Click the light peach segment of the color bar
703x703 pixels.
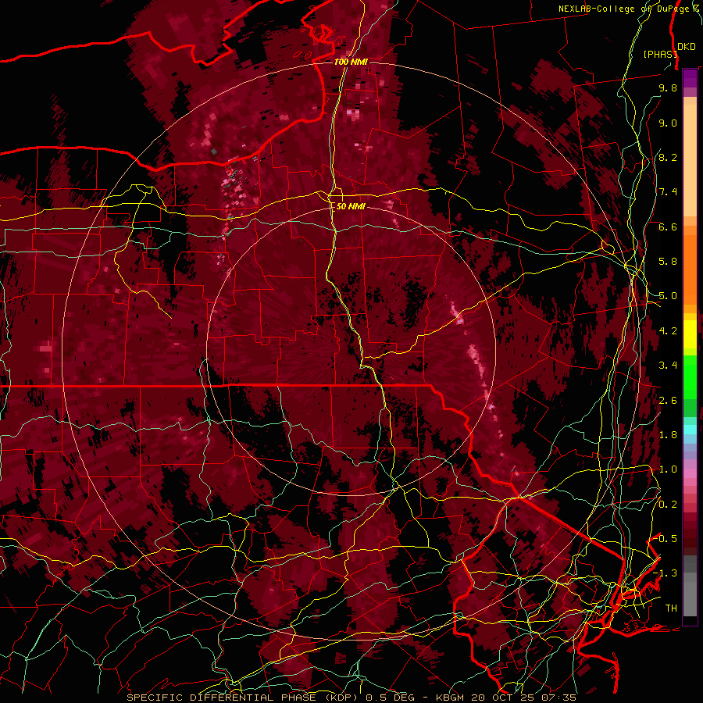(x=690, y=162)
